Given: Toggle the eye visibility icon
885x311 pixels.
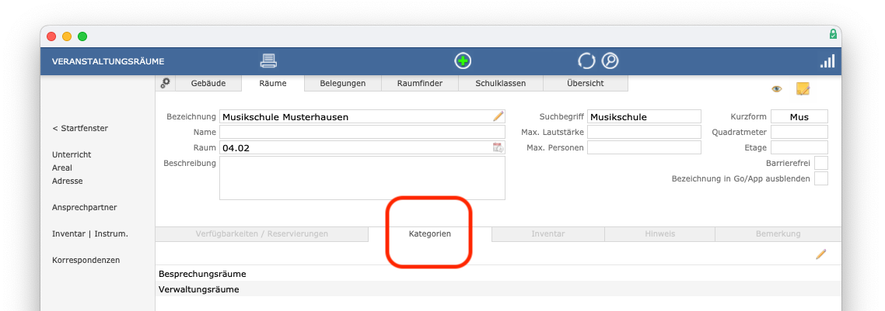Looking at the screenshot, I should point(777,89).
